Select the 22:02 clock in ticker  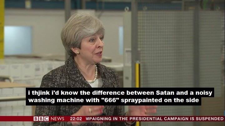tap(76, 119)
